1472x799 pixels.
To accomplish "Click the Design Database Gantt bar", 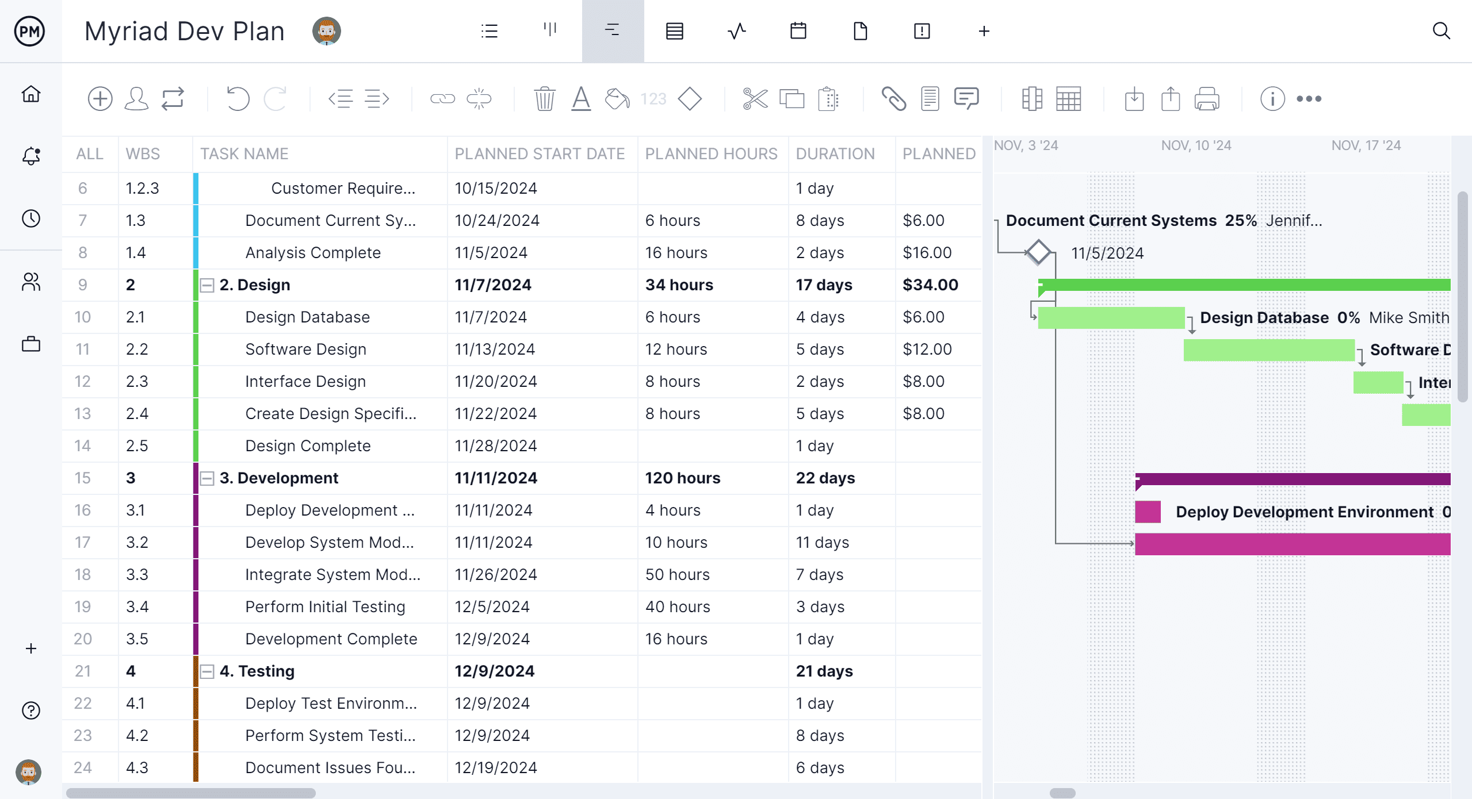I will [x=1114, y=317].
